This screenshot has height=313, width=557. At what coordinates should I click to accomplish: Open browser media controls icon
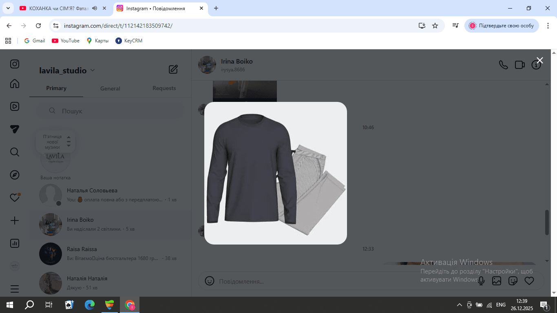pos(455,26)
